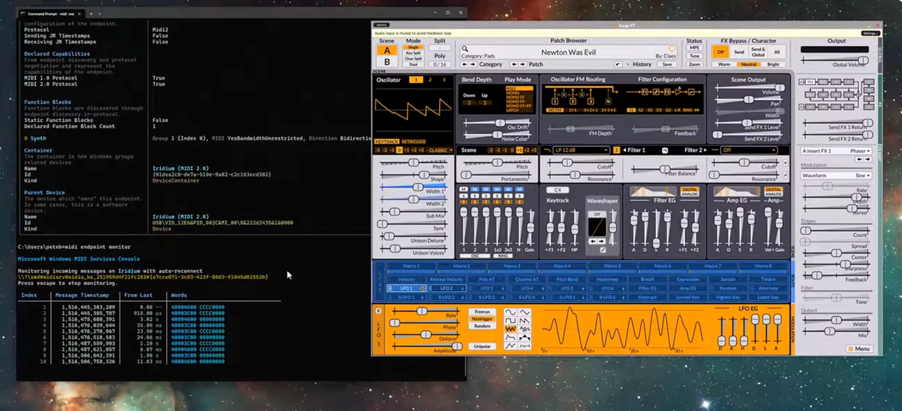Open the Menu icon button at bottom right
The width and height of the screenshot is (902, 411).
(x=859, y=349)
